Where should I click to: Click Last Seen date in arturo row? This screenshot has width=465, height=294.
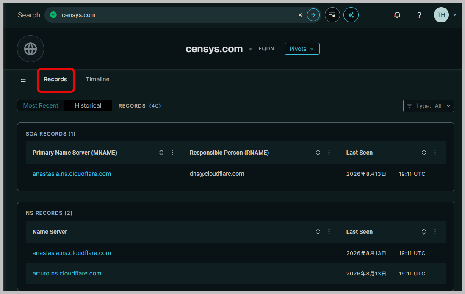(366, 274)
